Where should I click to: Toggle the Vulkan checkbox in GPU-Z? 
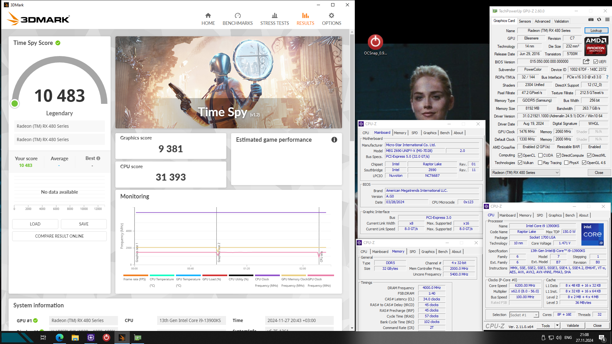tap(520, 163)
